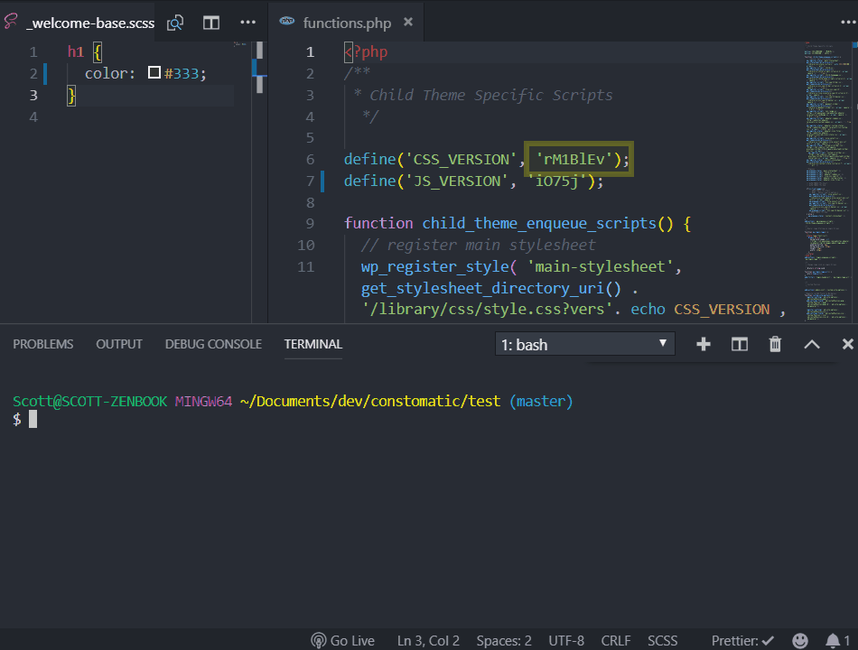This screenshot has width=858, height=650.
Task: Switch to functions.php tab
Action: [346, 23]
